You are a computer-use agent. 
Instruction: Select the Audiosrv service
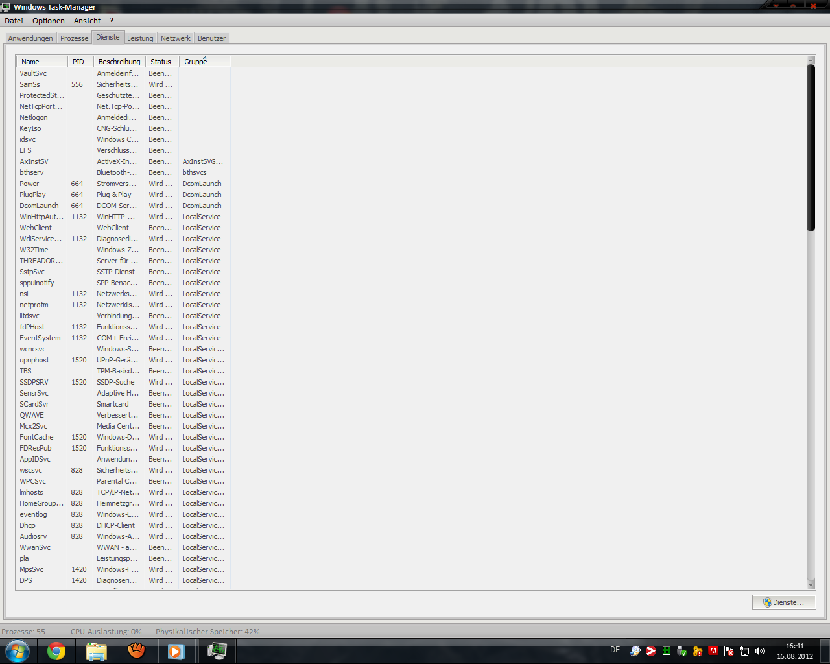tap(33, 536)
